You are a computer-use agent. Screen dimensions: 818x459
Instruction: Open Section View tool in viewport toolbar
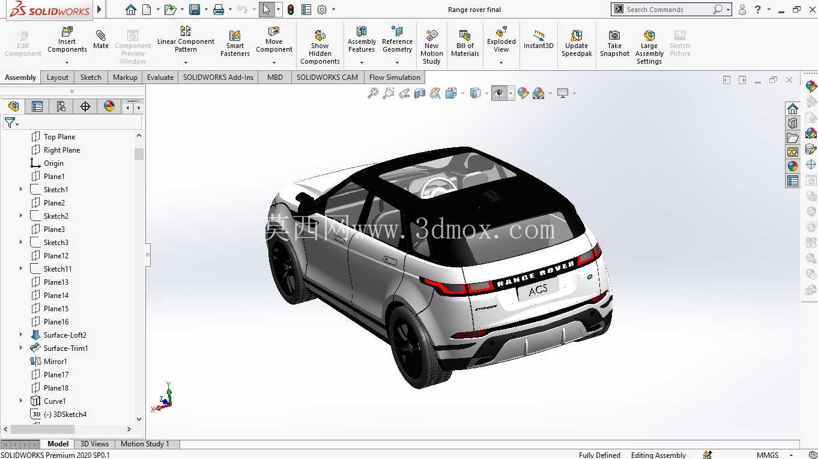point(420,93)
